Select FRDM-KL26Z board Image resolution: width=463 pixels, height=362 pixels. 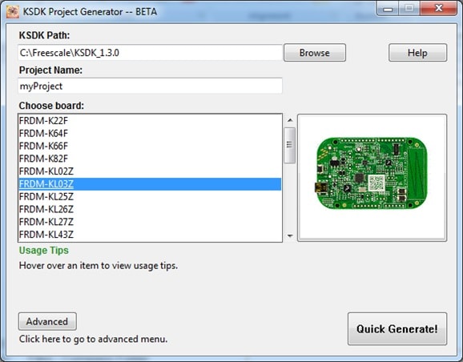click(x=150, y=209)
